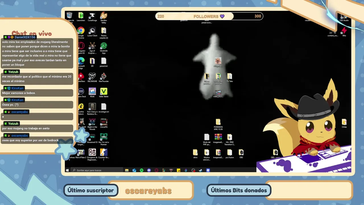Open Steam from the taskbar

(200, 170)
